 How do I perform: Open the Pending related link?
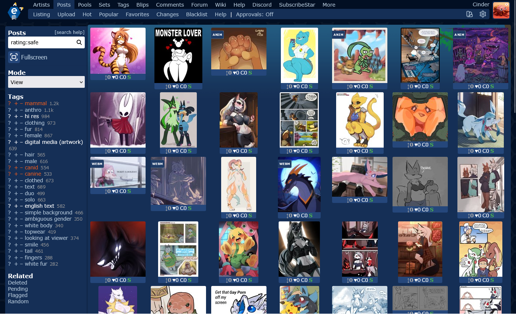click(18, 289)
